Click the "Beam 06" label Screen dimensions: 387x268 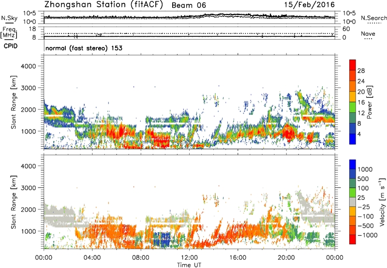(x=189, y=5)
